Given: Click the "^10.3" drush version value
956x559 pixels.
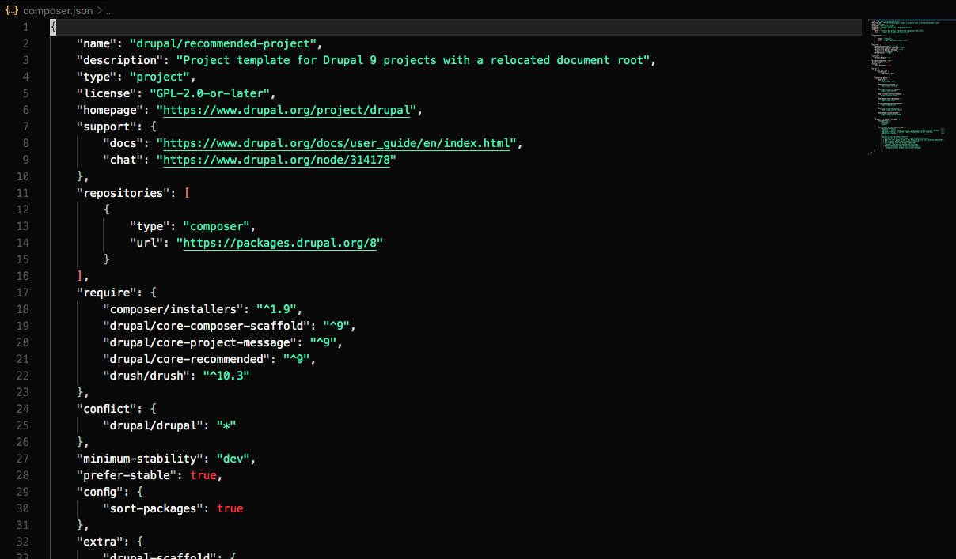Looking at the screenshot, I should coord(226,376).
